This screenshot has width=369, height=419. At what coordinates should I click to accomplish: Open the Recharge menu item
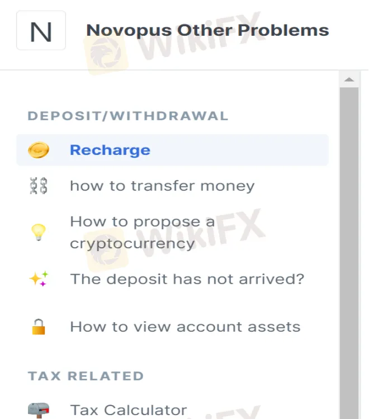point(110,150)
